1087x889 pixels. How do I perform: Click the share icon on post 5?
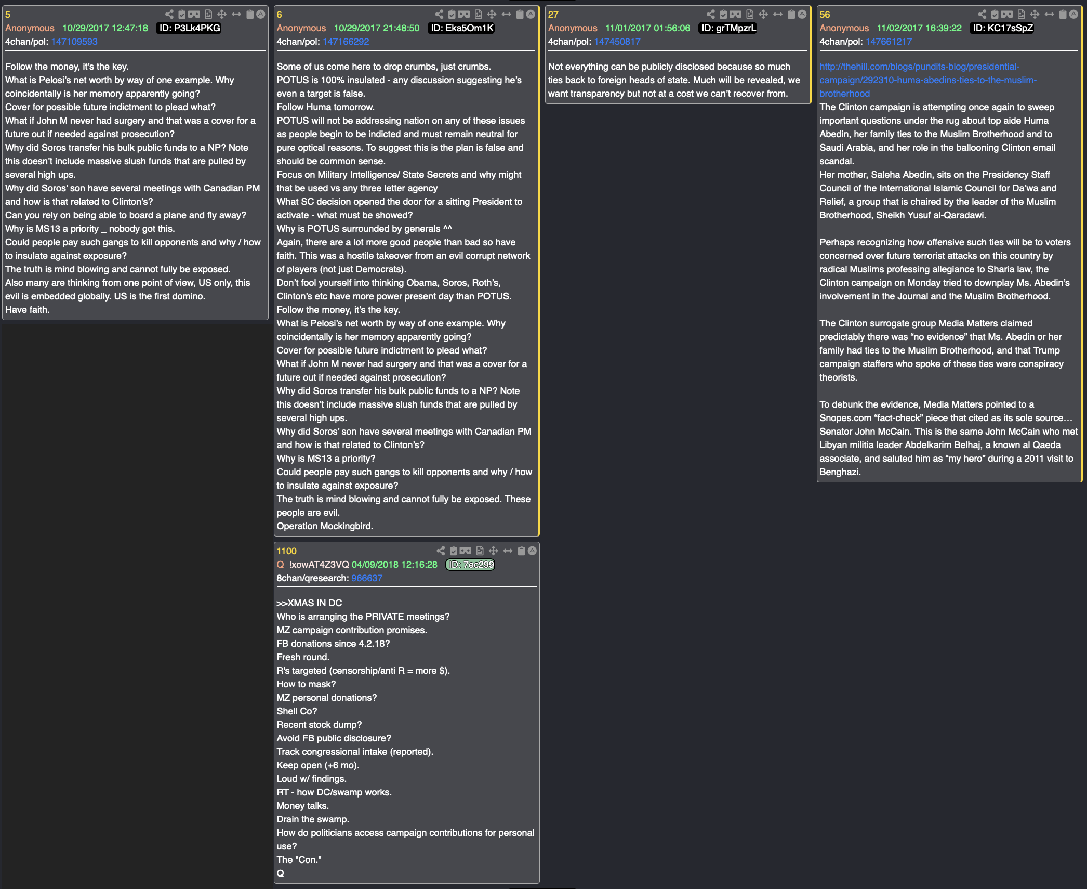click(x=169, y=14)
